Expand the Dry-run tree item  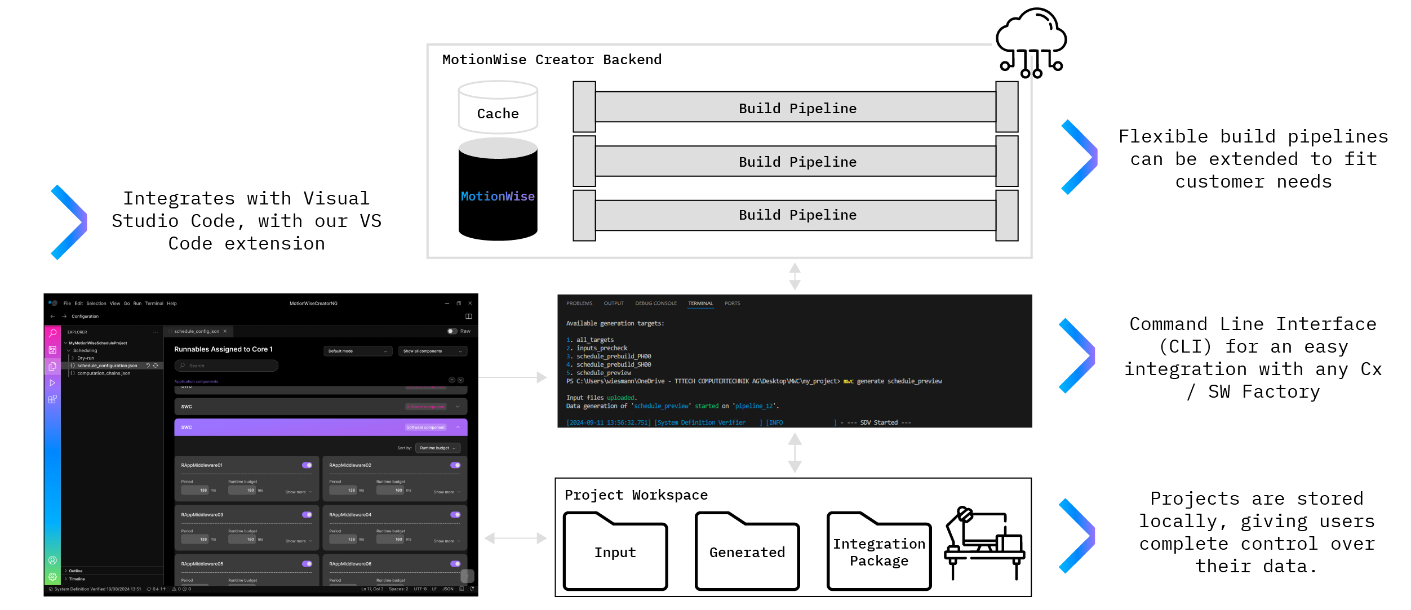(86, 358)
